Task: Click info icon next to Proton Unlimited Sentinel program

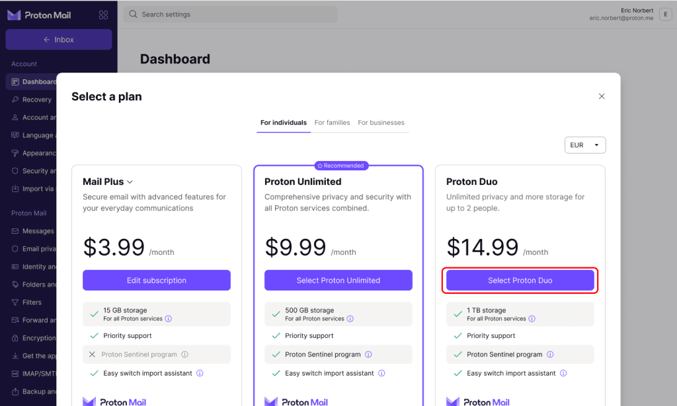Action: click(x=368, y=355)
